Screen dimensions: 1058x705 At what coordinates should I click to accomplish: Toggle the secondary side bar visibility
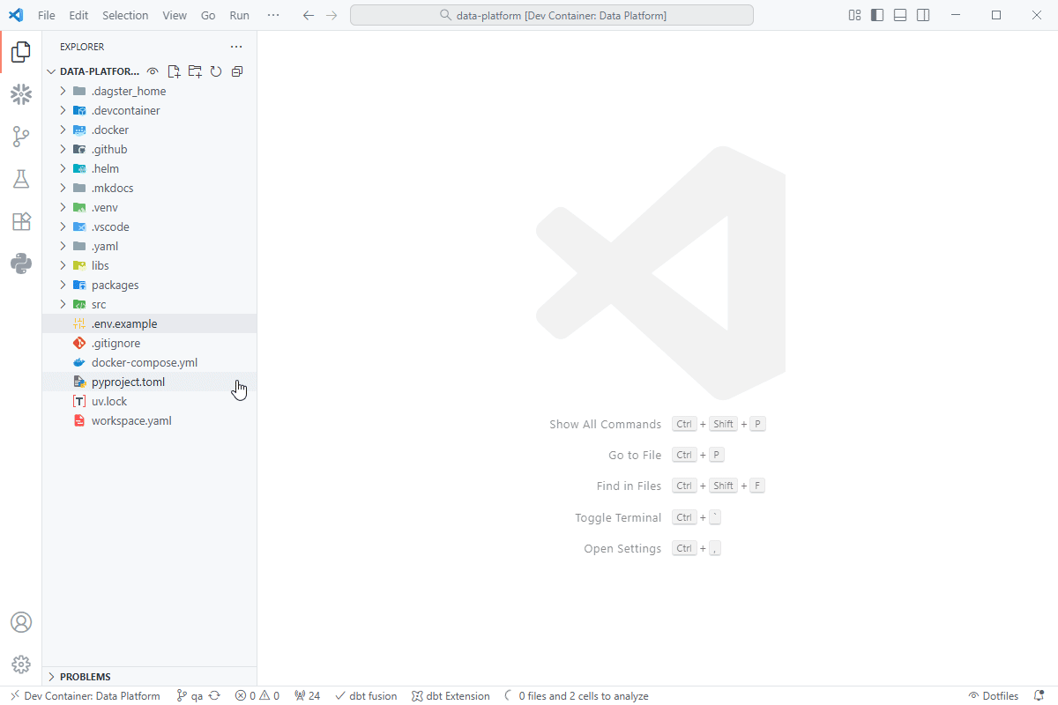click(x=923, y=15)
